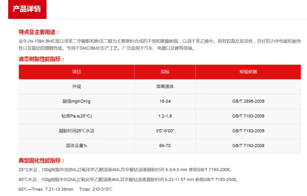Click the 1.2-1.8 viscosity value
Viewport: 307px width, 196px height.
click(x=165, y=116)
